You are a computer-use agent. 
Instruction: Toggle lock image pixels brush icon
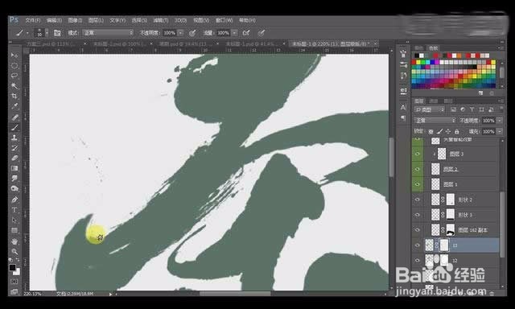pos(439,131)
